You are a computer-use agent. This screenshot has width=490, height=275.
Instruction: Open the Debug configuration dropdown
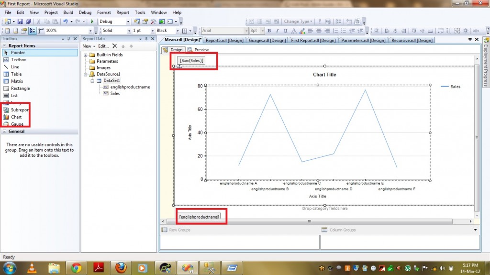coord(128,22)
